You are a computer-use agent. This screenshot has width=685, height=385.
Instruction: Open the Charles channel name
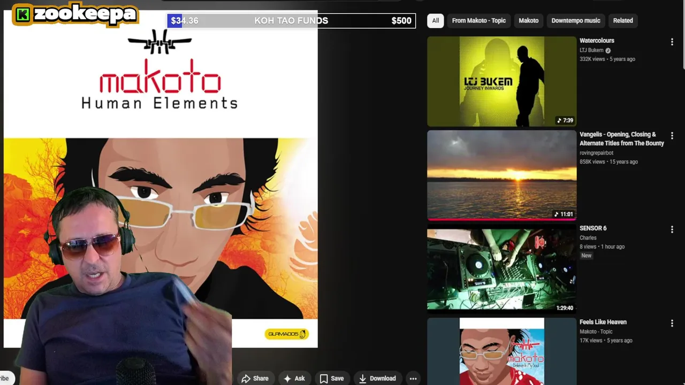(x=588, y=238)
